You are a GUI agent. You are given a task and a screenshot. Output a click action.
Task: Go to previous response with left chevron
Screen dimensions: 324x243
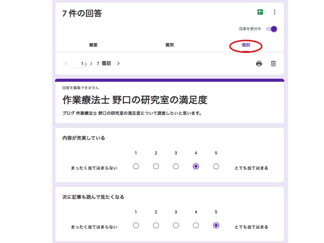click(x=66, y=63)
